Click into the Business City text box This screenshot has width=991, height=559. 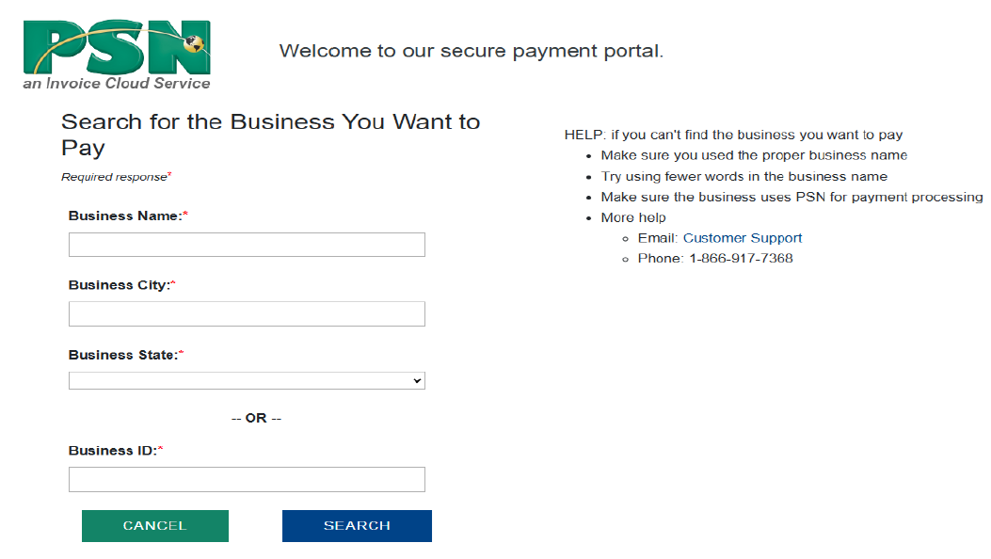tap(247, 314)
